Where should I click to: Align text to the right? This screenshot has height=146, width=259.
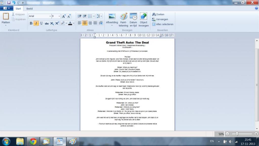pos(90,23)
